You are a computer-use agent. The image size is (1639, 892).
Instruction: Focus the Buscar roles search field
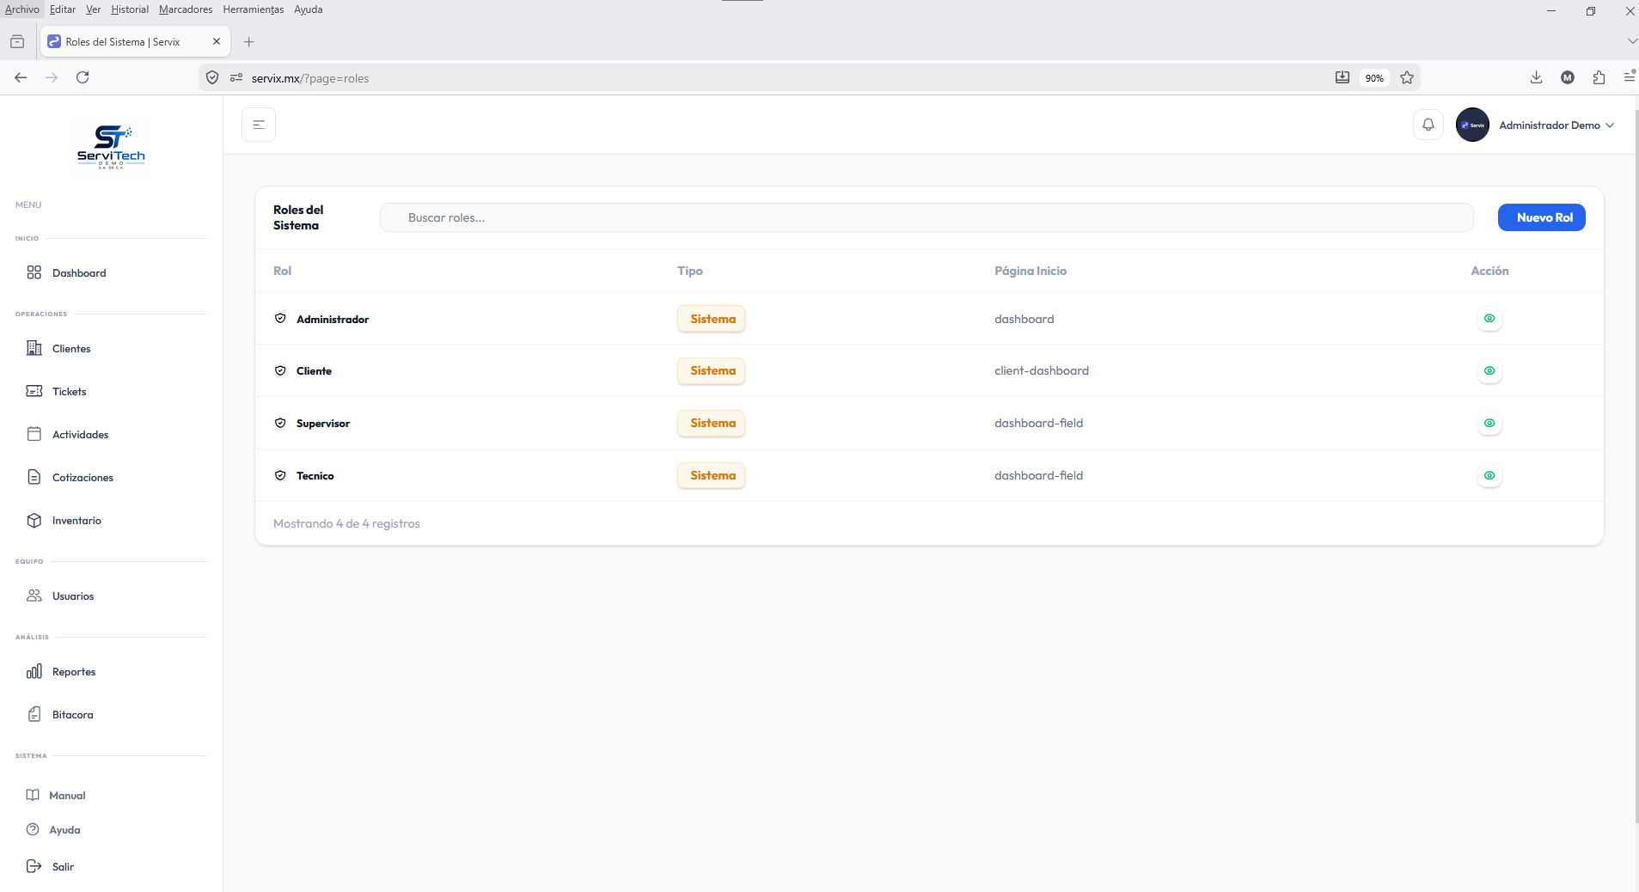tap(927, 217)
